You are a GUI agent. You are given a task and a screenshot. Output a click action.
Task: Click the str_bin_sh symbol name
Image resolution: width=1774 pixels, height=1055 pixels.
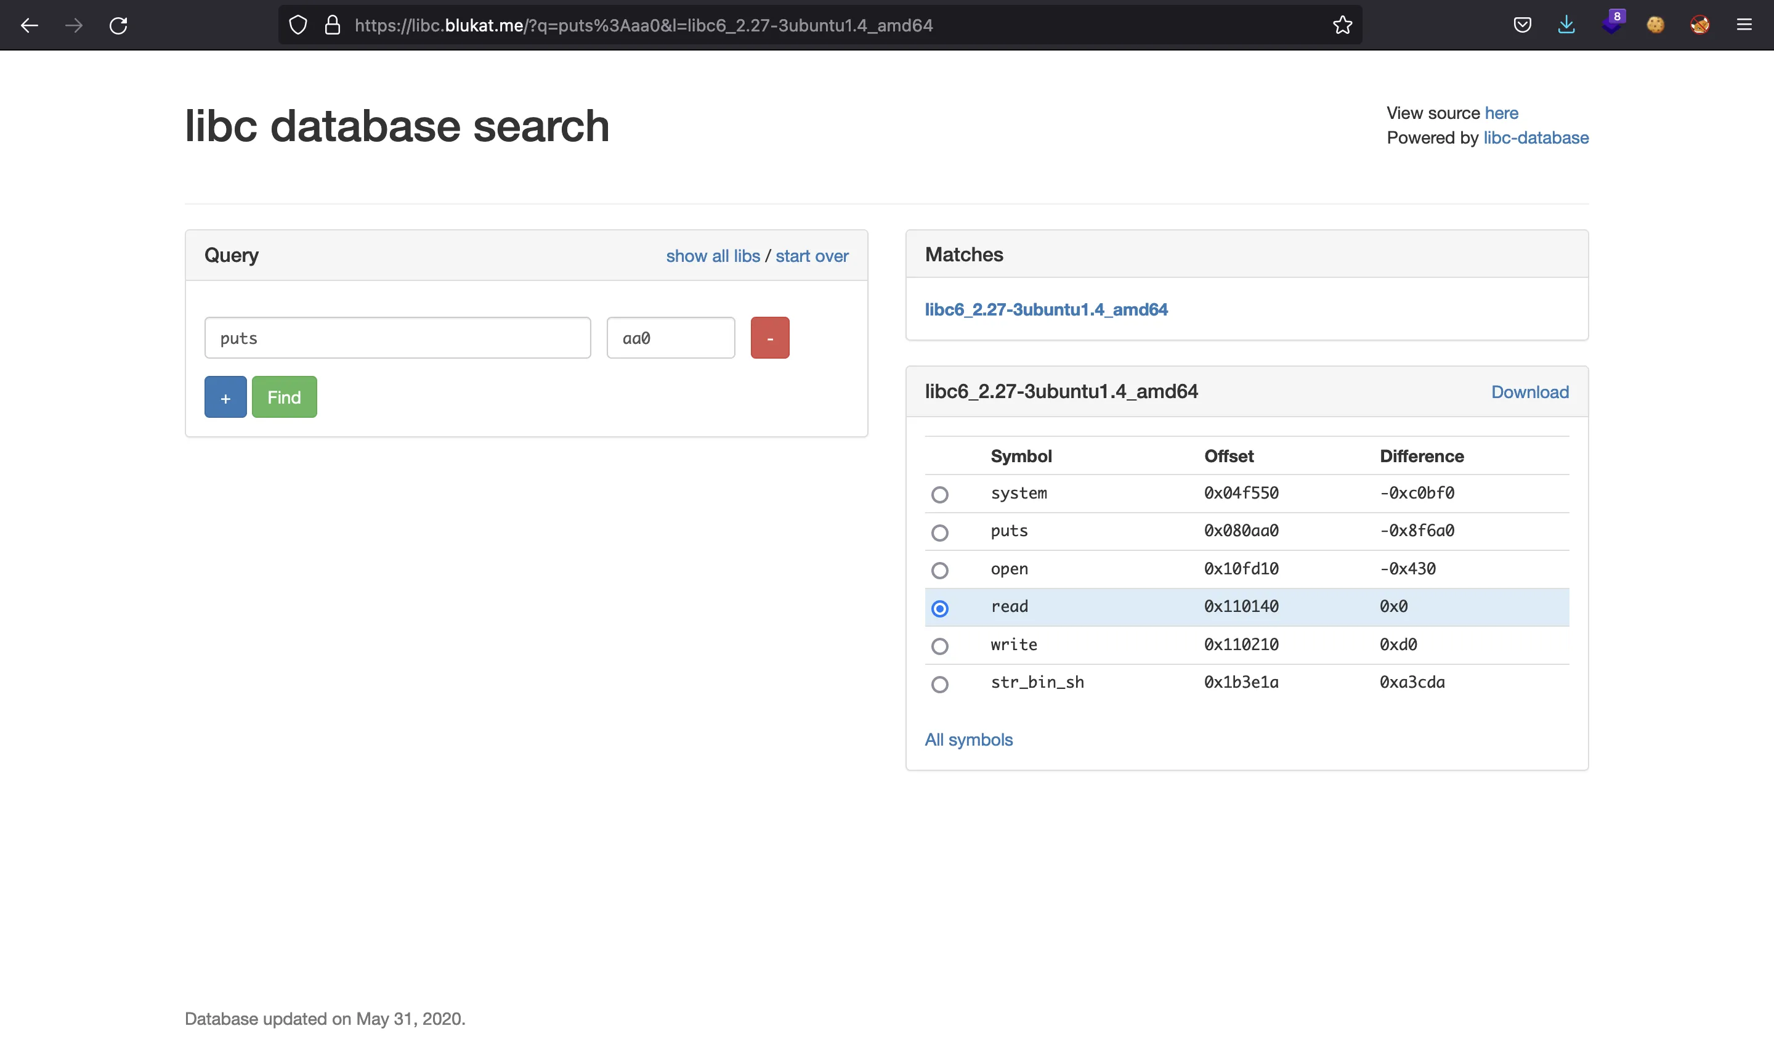tap(1037, 682)
